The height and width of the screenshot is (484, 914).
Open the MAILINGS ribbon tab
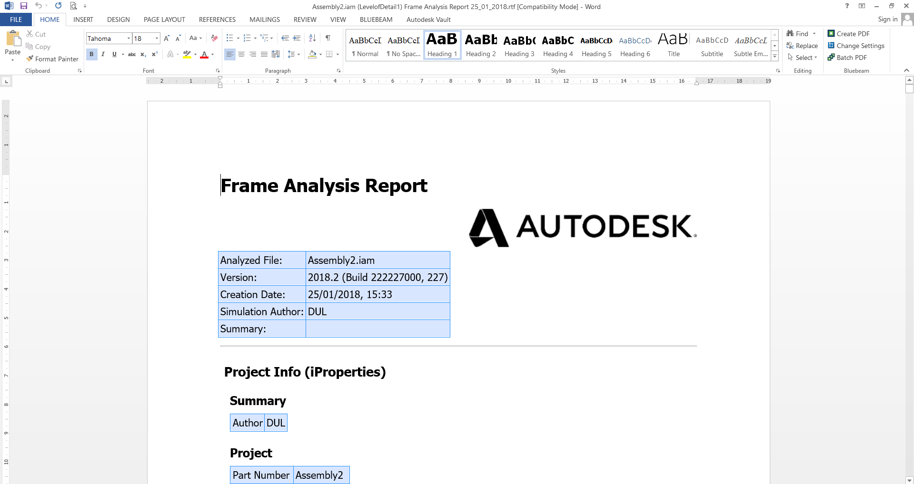(x=265, y=19)
